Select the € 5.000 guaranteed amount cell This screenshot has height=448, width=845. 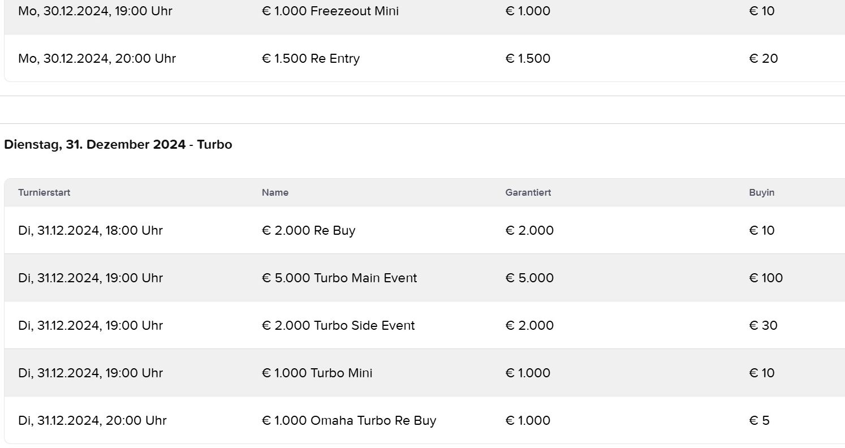pyautogui.click(x=529, y=278)
